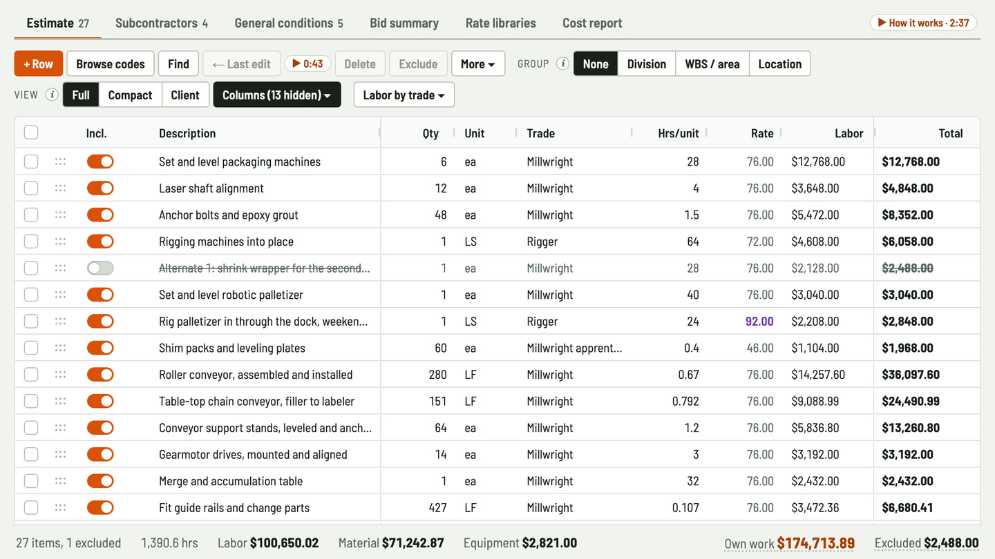Viewport: 995px width, 559px height.
Task: Tick the checkbox for Anchor bolts row
Action: (x=31, y=215)
